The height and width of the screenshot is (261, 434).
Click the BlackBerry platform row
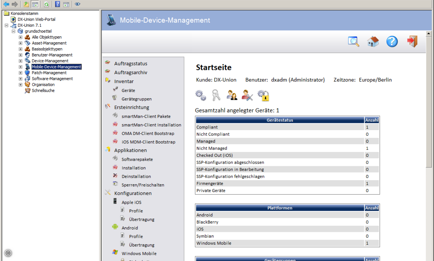coord(287,222)
